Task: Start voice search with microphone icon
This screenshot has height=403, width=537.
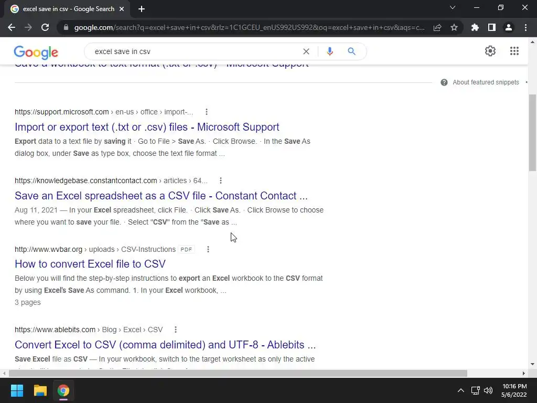Action: [x=329, y=51]
